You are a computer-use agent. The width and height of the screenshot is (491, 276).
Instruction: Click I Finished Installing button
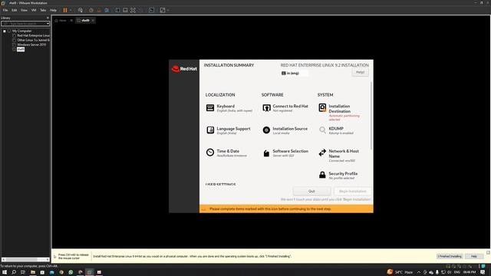[450, 256]
